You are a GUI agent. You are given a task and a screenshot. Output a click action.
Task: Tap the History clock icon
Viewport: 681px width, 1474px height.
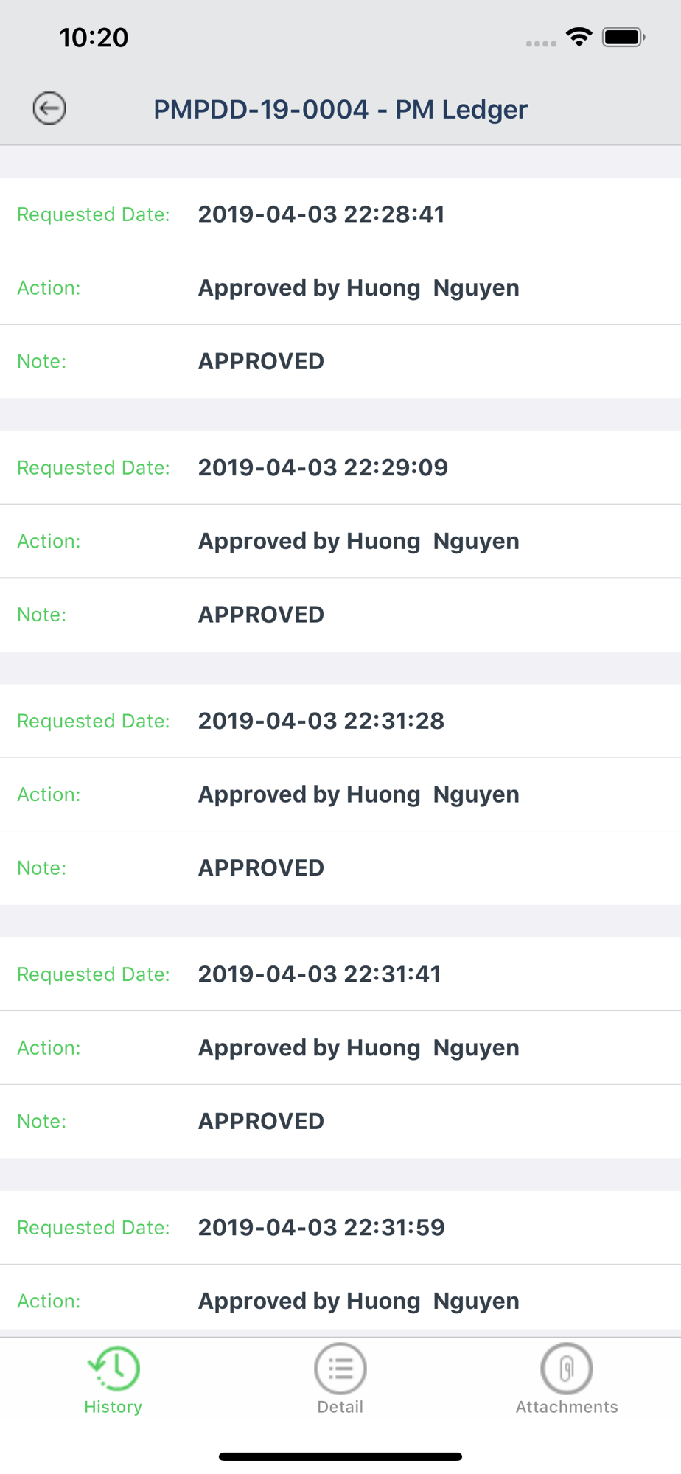[x=113, y=1368]
